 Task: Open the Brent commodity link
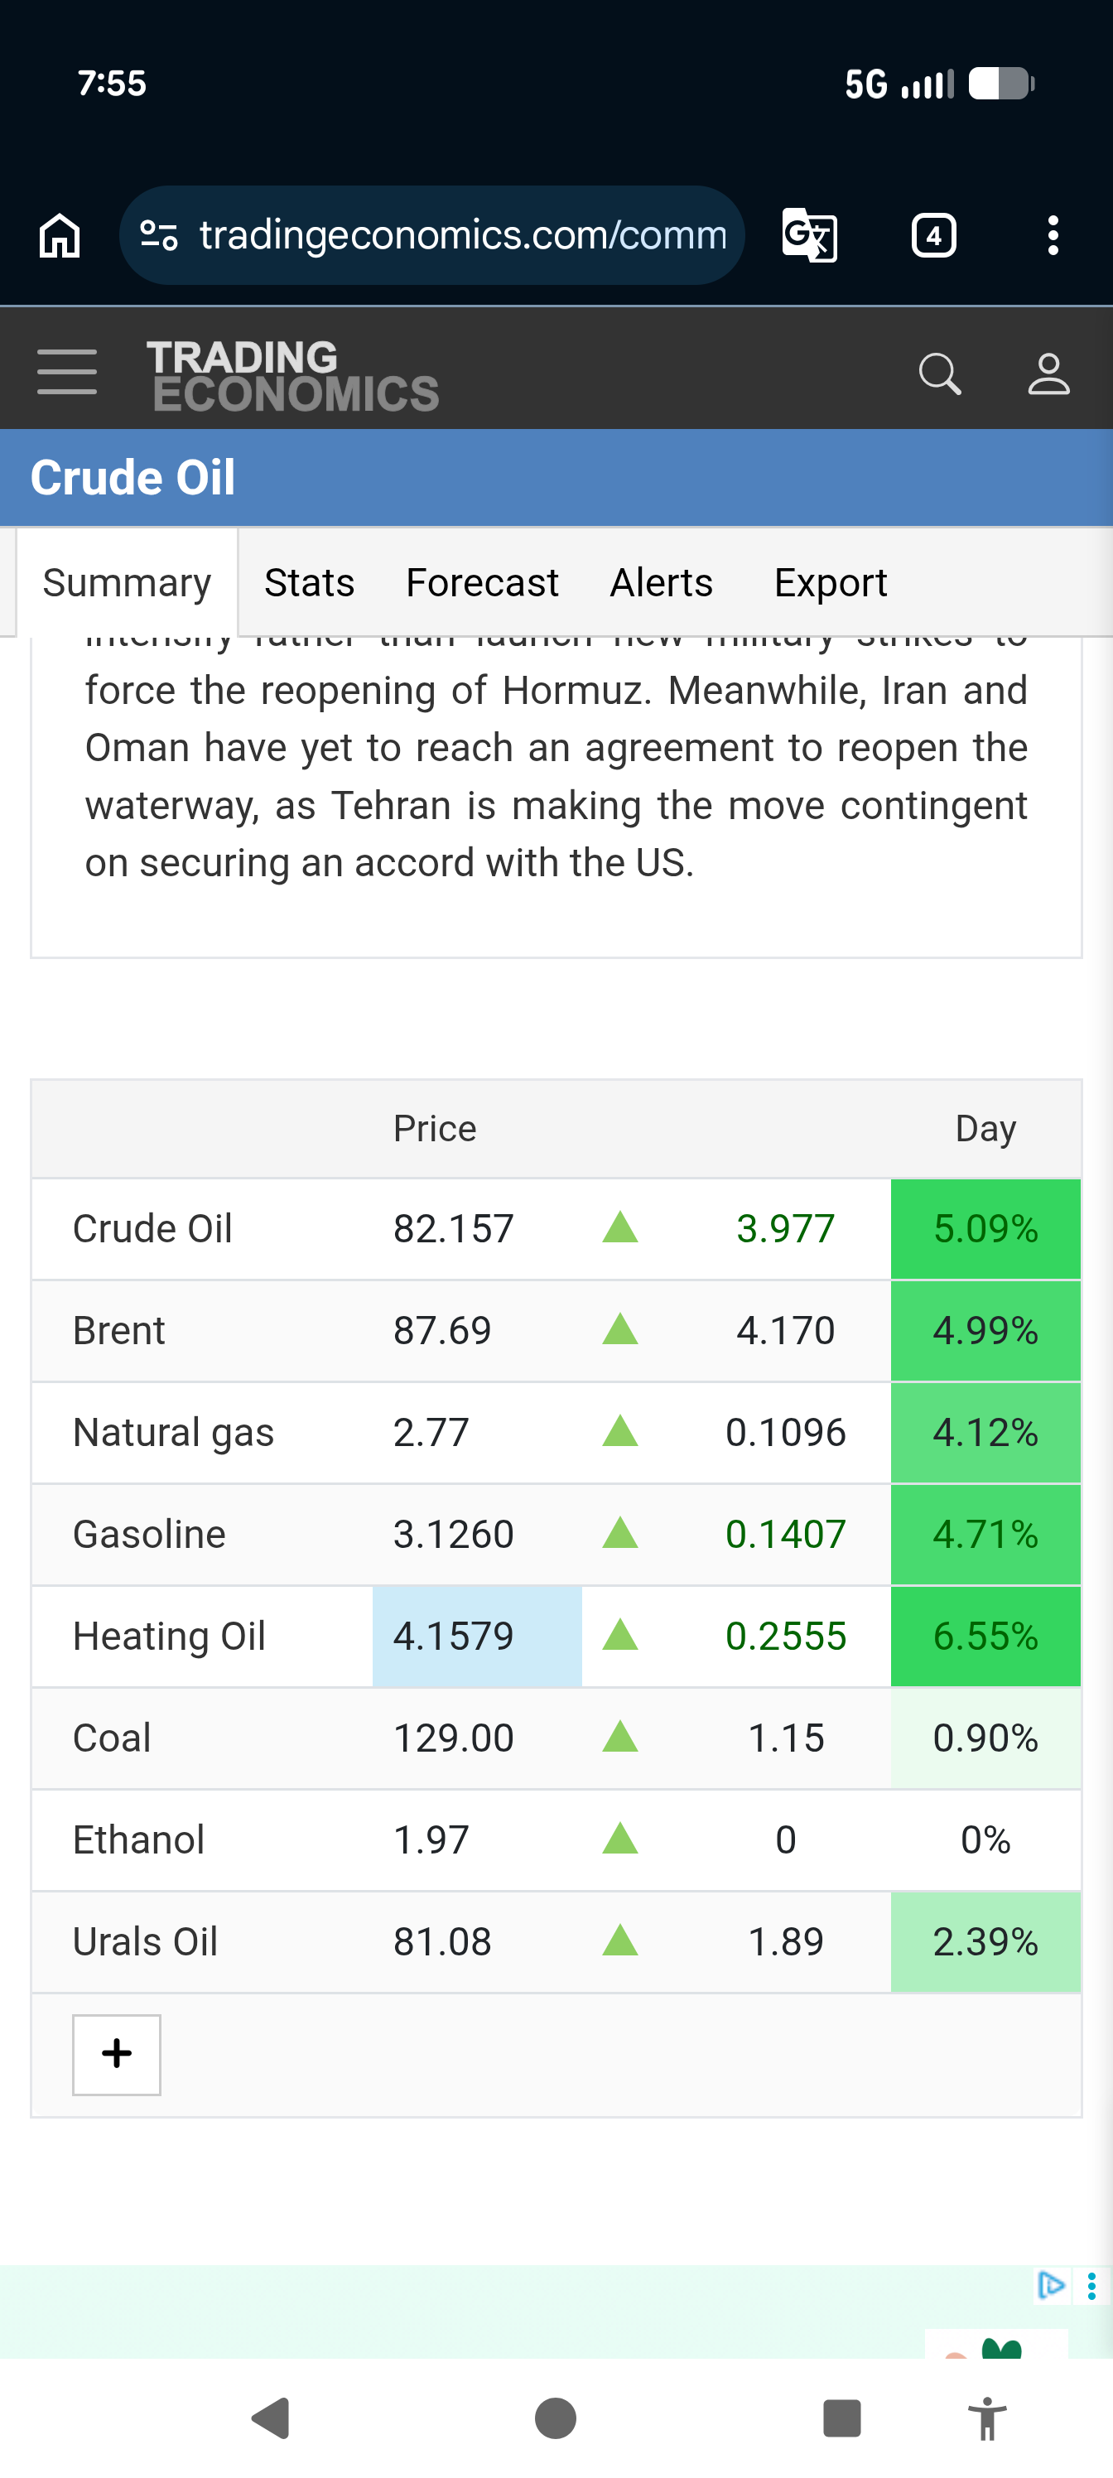119,1330
